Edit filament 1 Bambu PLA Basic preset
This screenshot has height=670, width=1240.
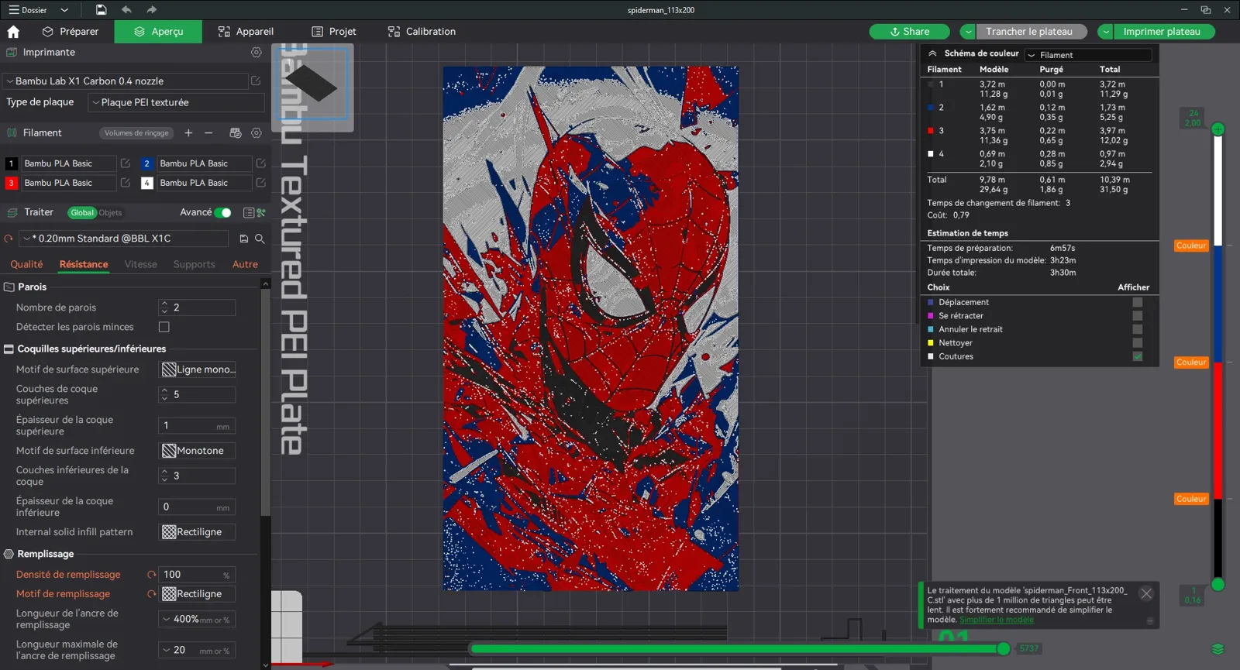coord(126,163)
